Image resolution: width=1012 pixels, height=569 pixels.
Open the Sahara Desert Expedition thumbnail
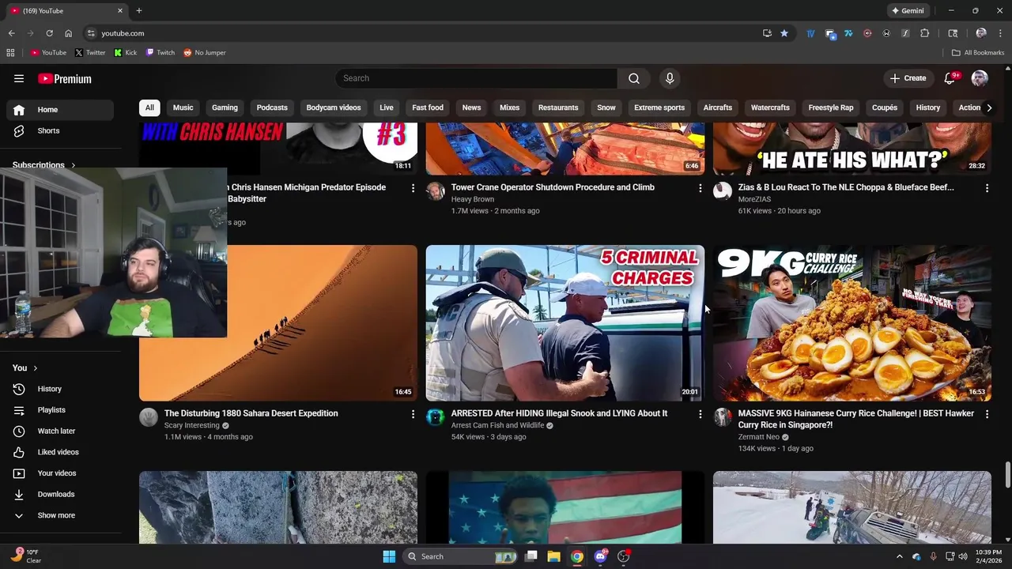(278, 323)
